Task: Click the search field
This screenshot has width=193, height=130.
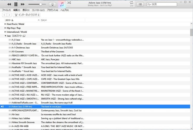Action: point(162,4)
